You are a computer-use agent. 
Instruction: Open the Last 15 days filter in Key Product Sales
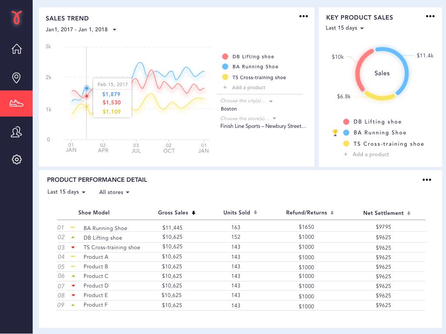[x=345, y=27]
